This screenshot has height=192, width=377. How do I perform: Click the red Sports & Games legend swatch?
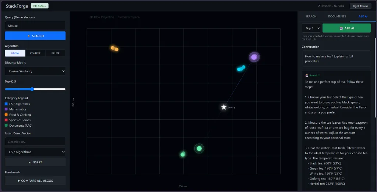6,120
